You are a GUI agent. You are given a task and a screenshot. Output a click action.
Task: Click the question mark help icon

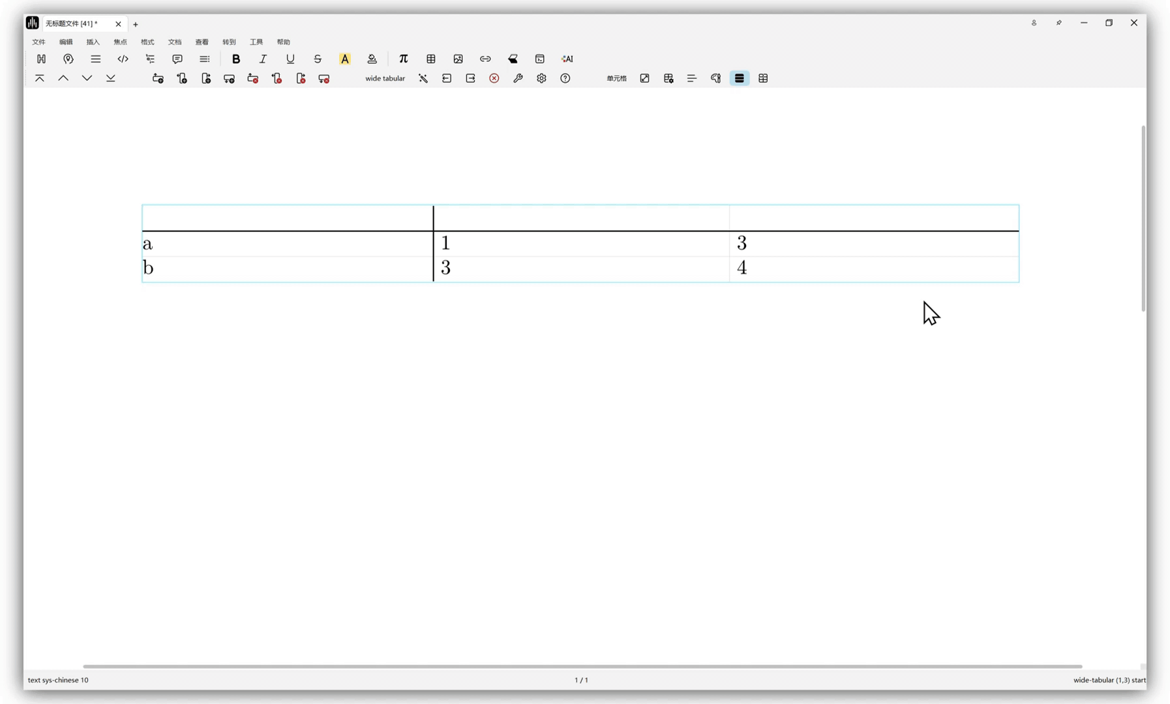(565, 78)
